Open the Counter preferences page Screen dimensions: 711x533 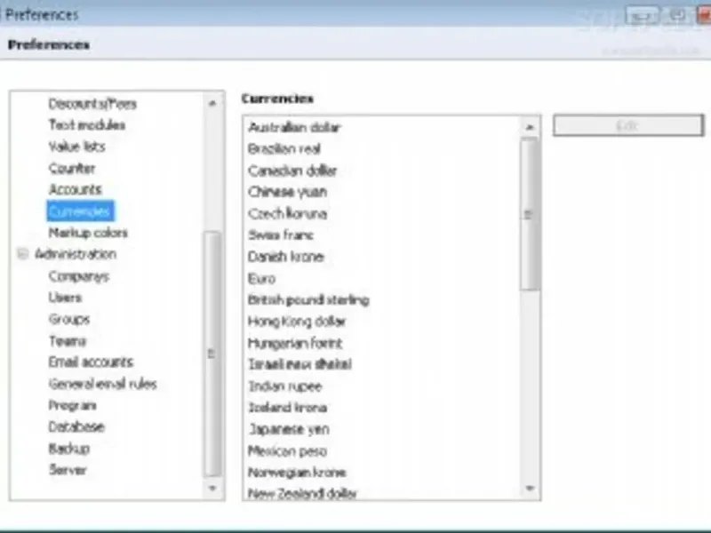72,168
